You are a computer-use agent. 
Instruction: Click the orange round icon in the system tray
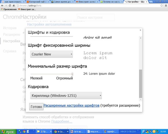click(154, 131)
